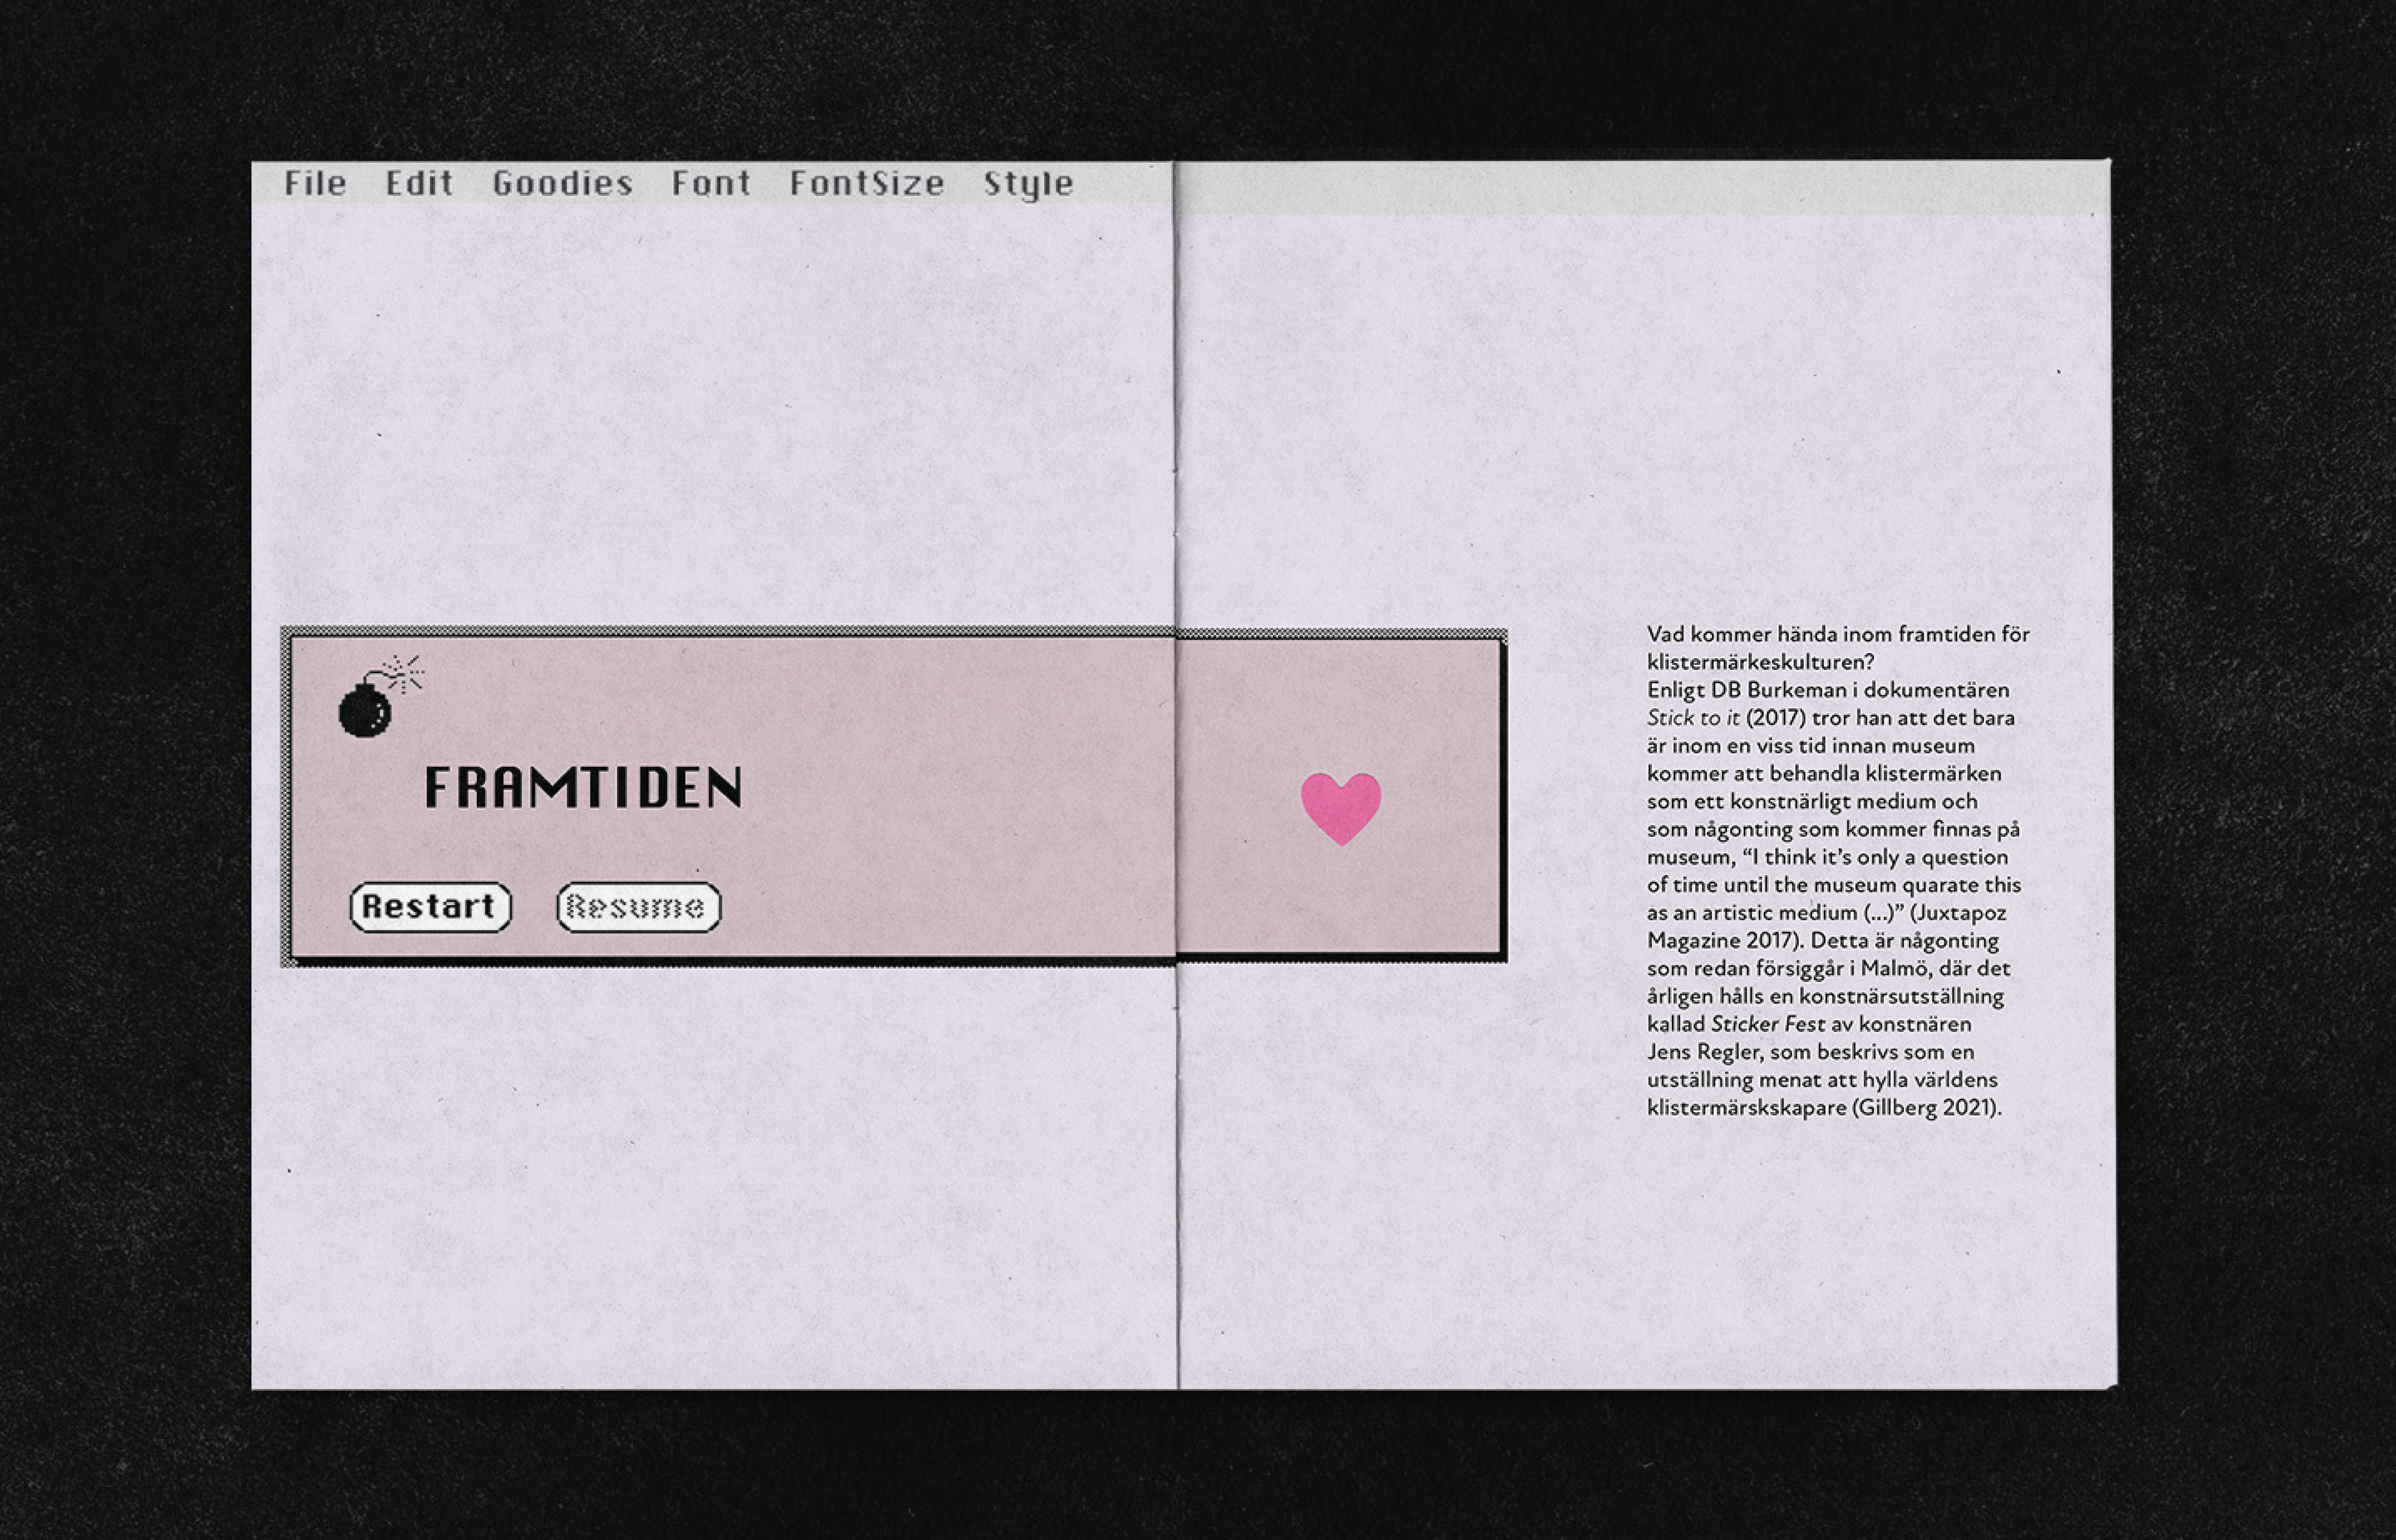Click the name 'Jens Regler' in the paragraph

pyautogui.click(x=1703, y=1052)
